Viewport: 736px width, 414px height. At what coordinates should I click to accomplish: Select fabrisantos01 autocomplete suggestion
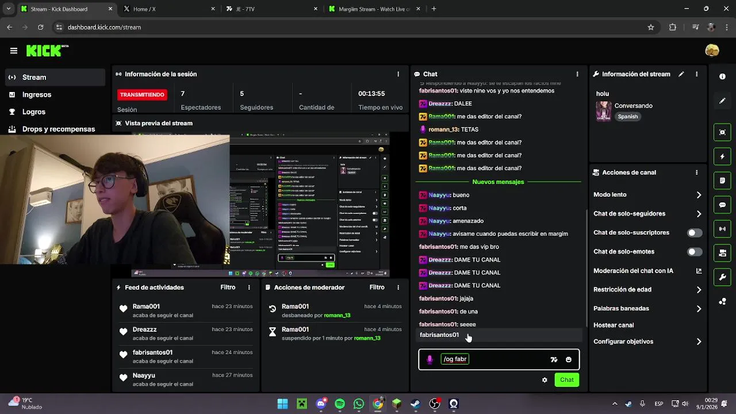[499, 335]
